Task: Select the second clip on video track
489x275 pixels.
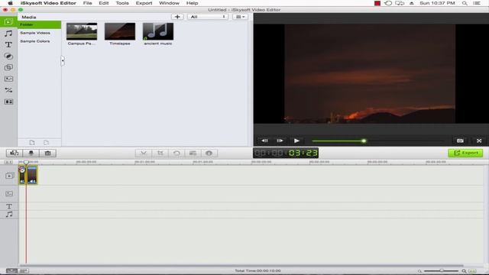Action: click(x=32, y=175)
